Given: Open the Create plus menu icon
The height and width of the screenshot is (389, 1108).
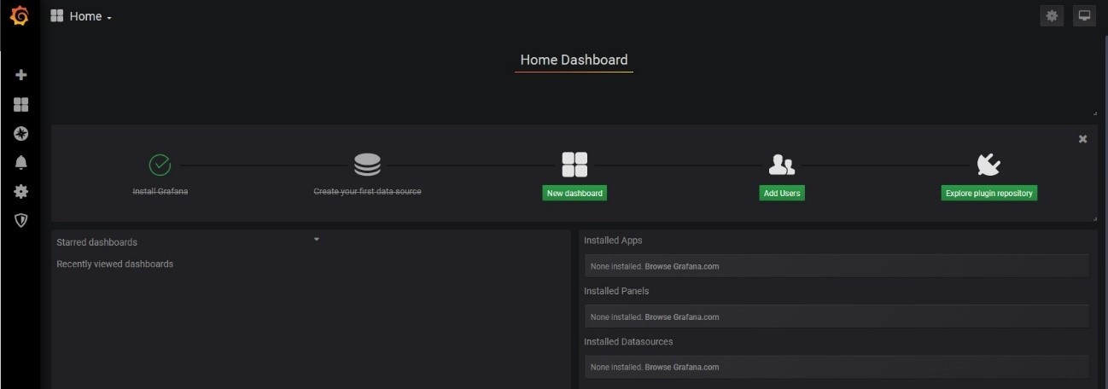Looking at the screenshot, I should (21, 75).
